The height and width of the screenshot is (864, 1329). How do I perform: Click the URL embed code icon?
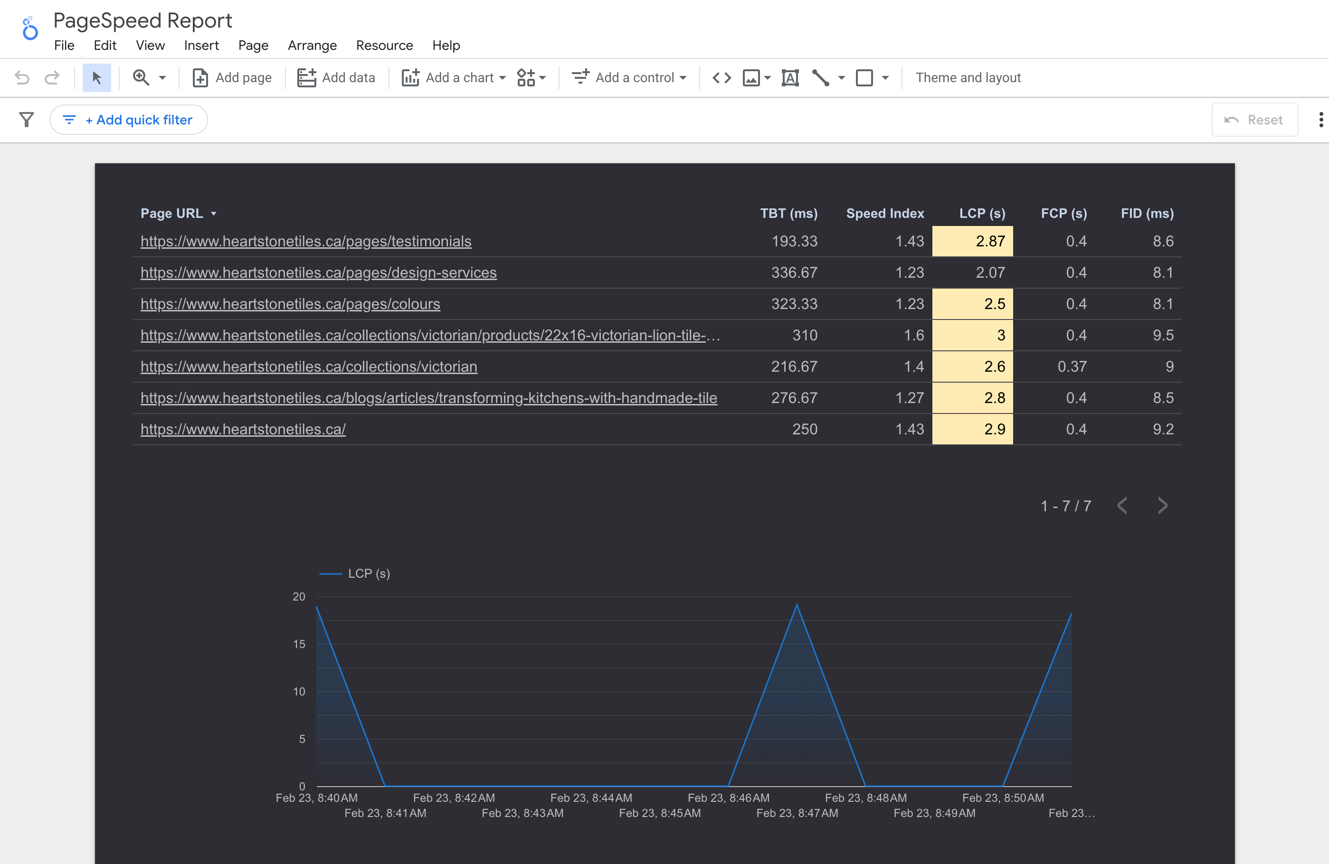pos(721,77)
